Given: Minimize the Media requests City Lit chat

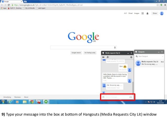Looking at the screenshot, I should point(128,53).
